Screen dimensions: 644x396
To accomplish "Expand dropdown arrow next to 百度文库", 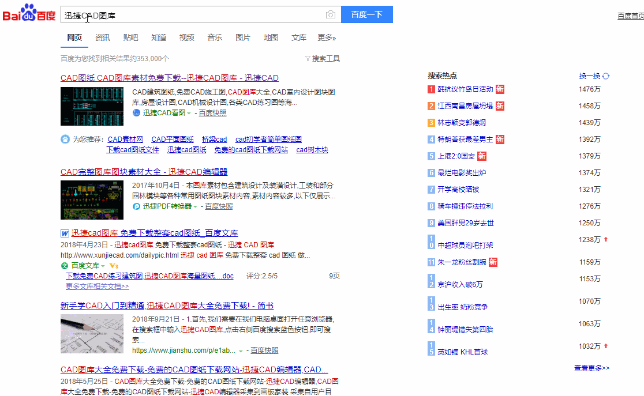I will (103, 266).
